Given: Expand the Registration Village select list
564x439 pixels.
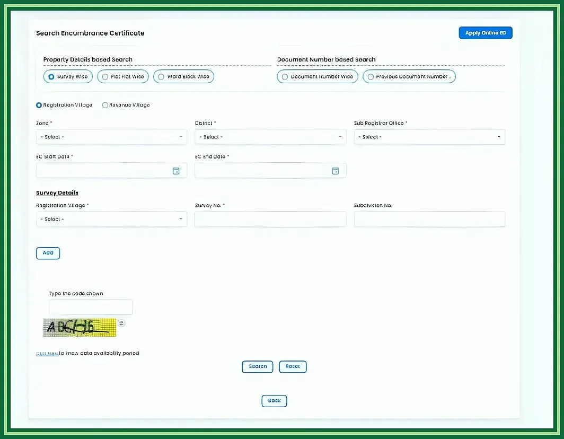Looking at the screenshot, I should 111,219.
